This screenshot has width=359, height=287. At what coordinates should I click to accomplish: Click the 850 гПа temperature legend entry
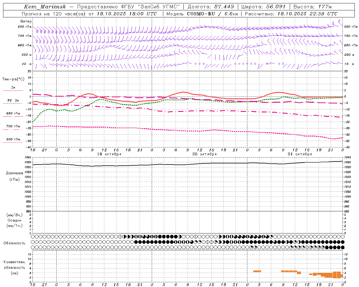[13, 114]
